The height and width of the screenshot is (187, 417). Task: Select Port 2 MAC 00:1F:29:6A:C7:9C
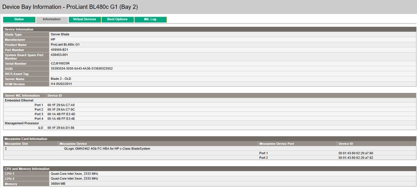(61, 109)
